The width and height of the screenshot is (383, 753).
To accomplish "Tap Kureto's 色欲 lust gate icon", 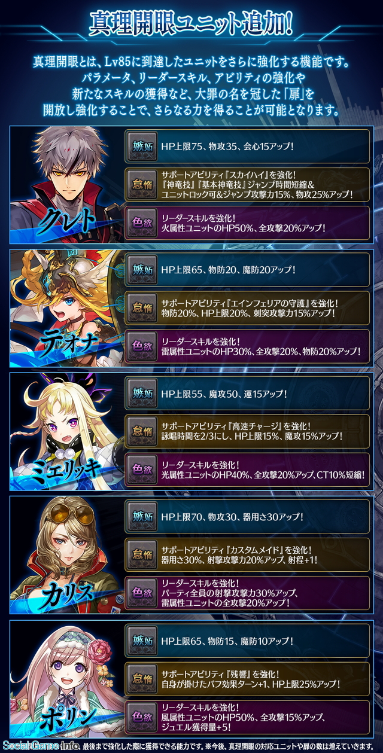I will point(143,222).
